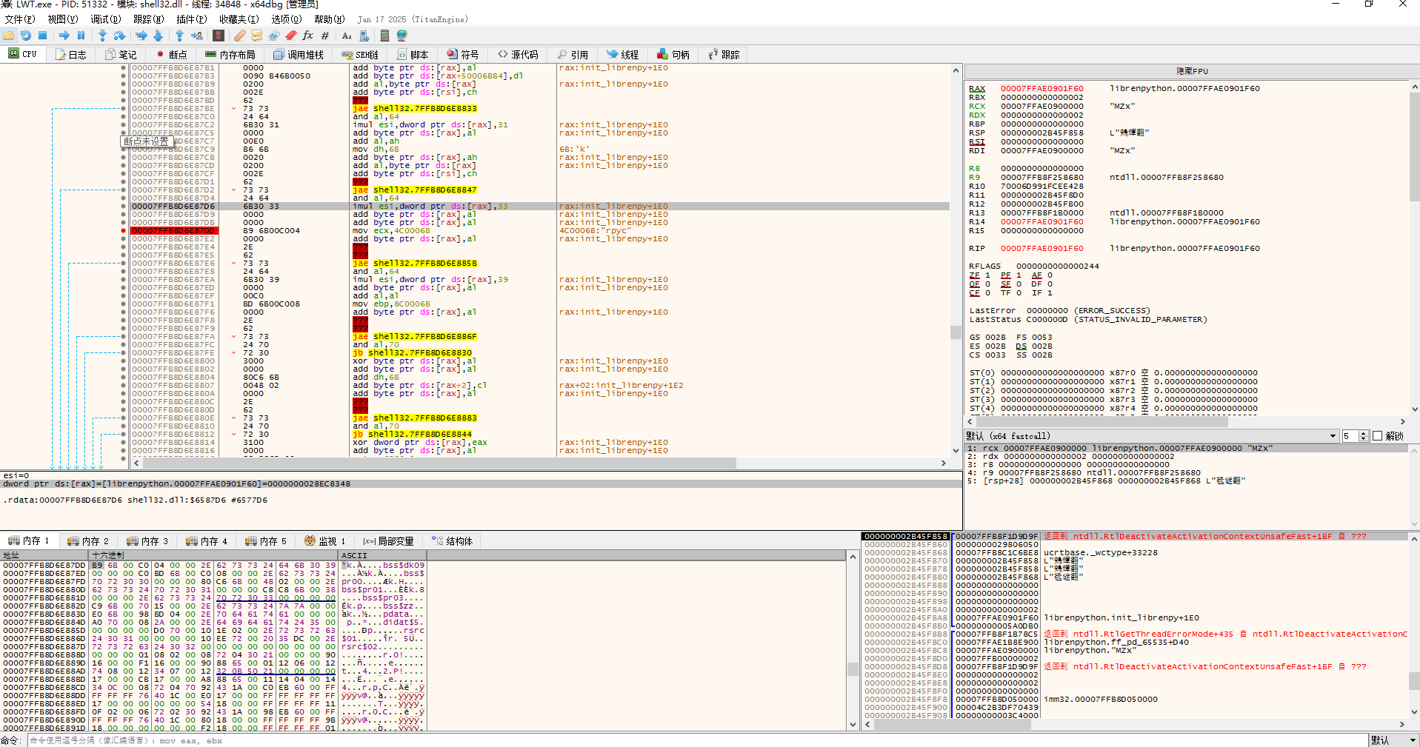Click the 隐藏FPU button

click(x=1191, y=71)
